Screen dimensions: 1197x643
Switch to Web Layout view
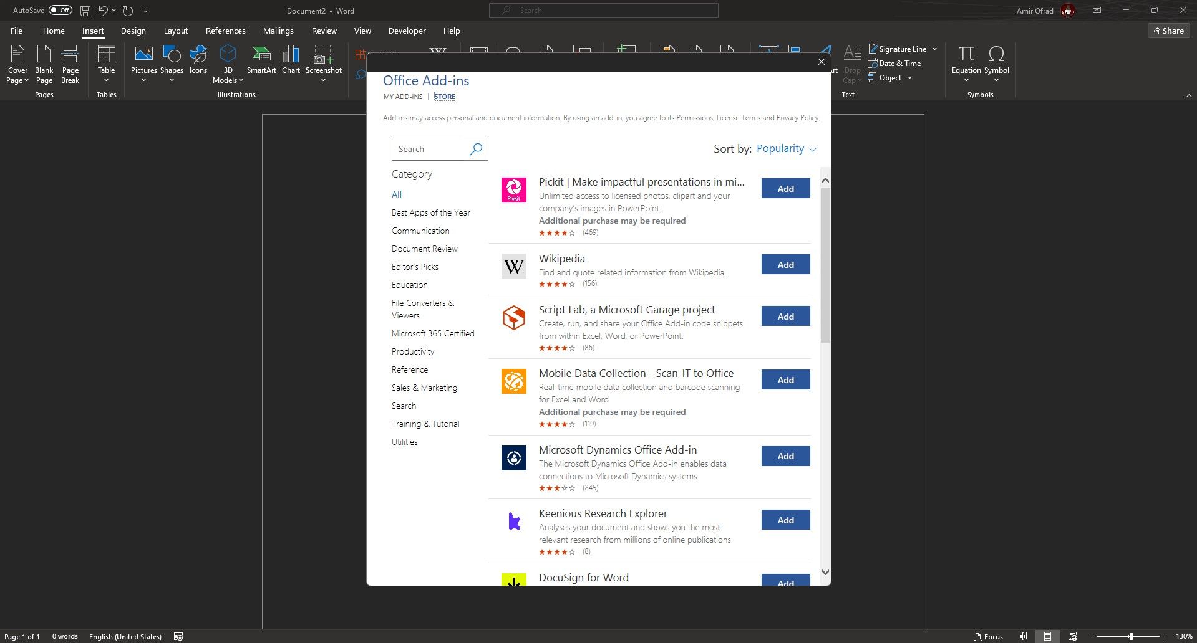coord(1072,636)
